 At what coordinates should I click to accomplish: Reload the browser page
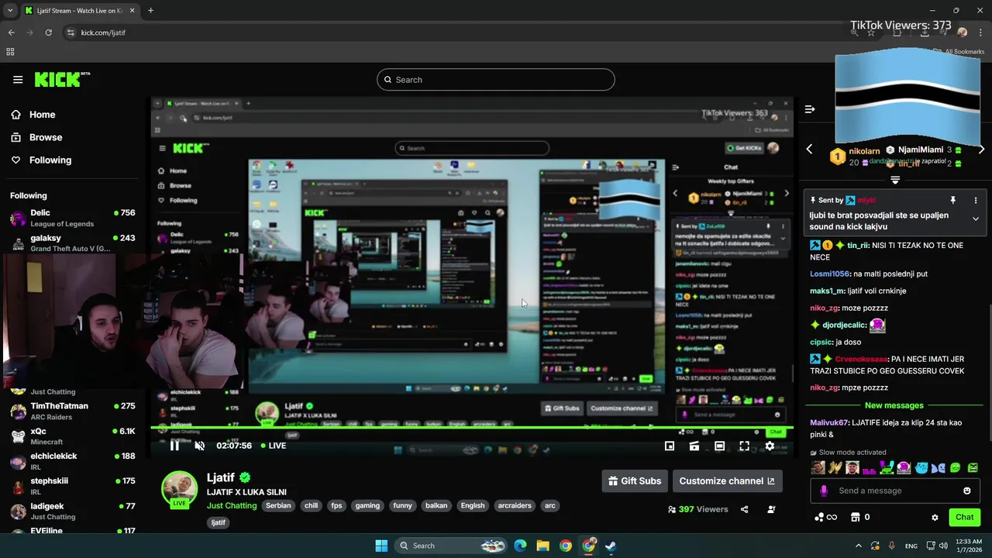[x=48, y=33]
